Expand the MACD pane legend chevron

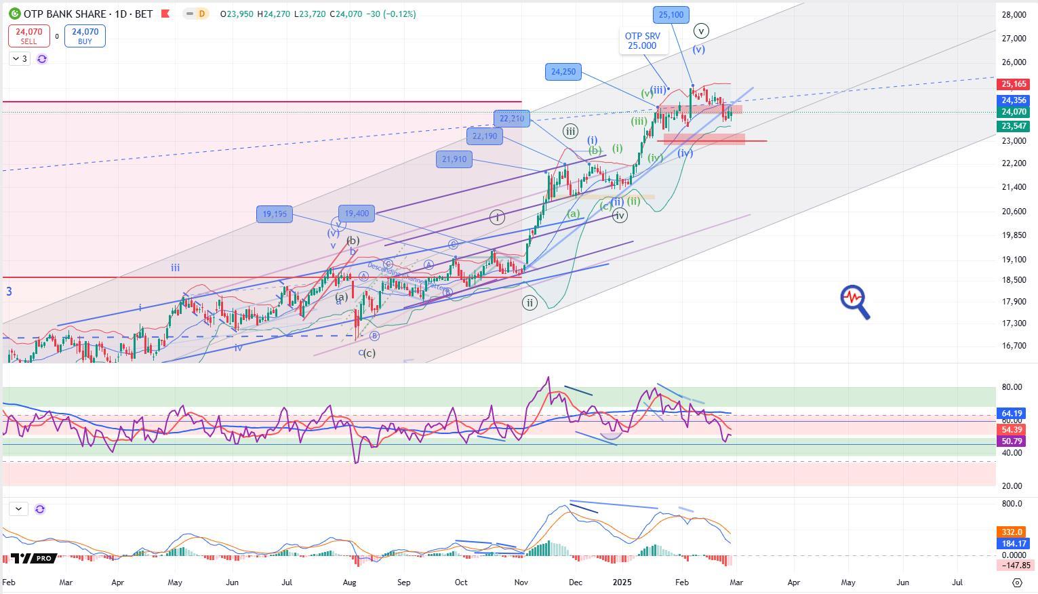tap(18, 509)
